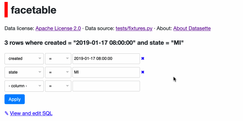243x121 pixels.
Task: Open the created column dropdown
Action: [24, 59]
